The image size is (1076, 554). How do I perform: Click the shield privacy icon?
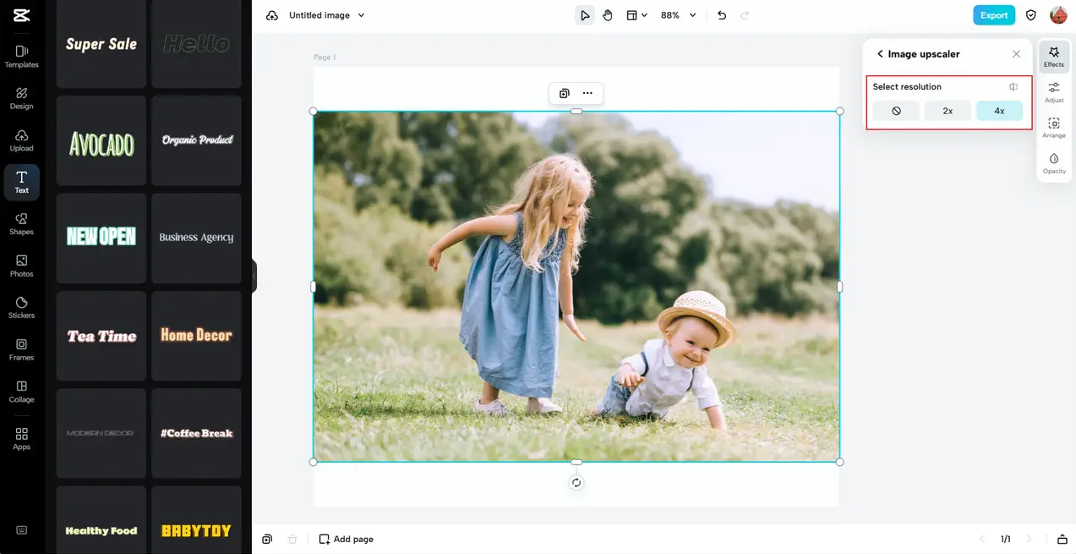1031,15
